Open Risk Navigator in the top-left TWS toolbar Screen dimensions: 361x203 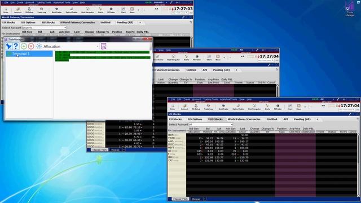tap(87, 10)
